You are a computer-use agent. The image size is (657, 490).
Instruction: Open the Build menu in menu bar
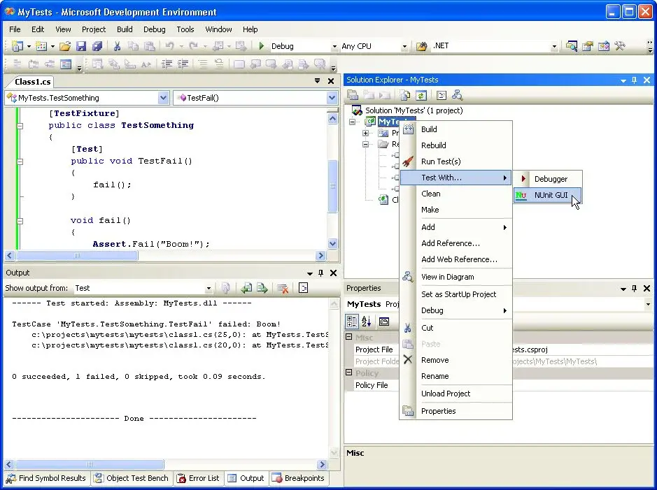(125, 29)
